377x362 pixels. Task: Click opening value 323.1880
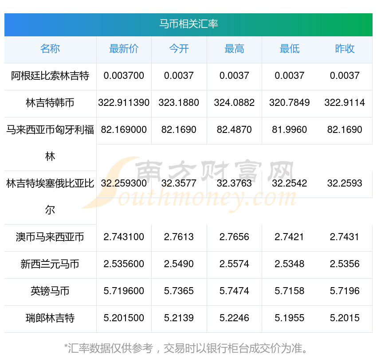[179, 103]
